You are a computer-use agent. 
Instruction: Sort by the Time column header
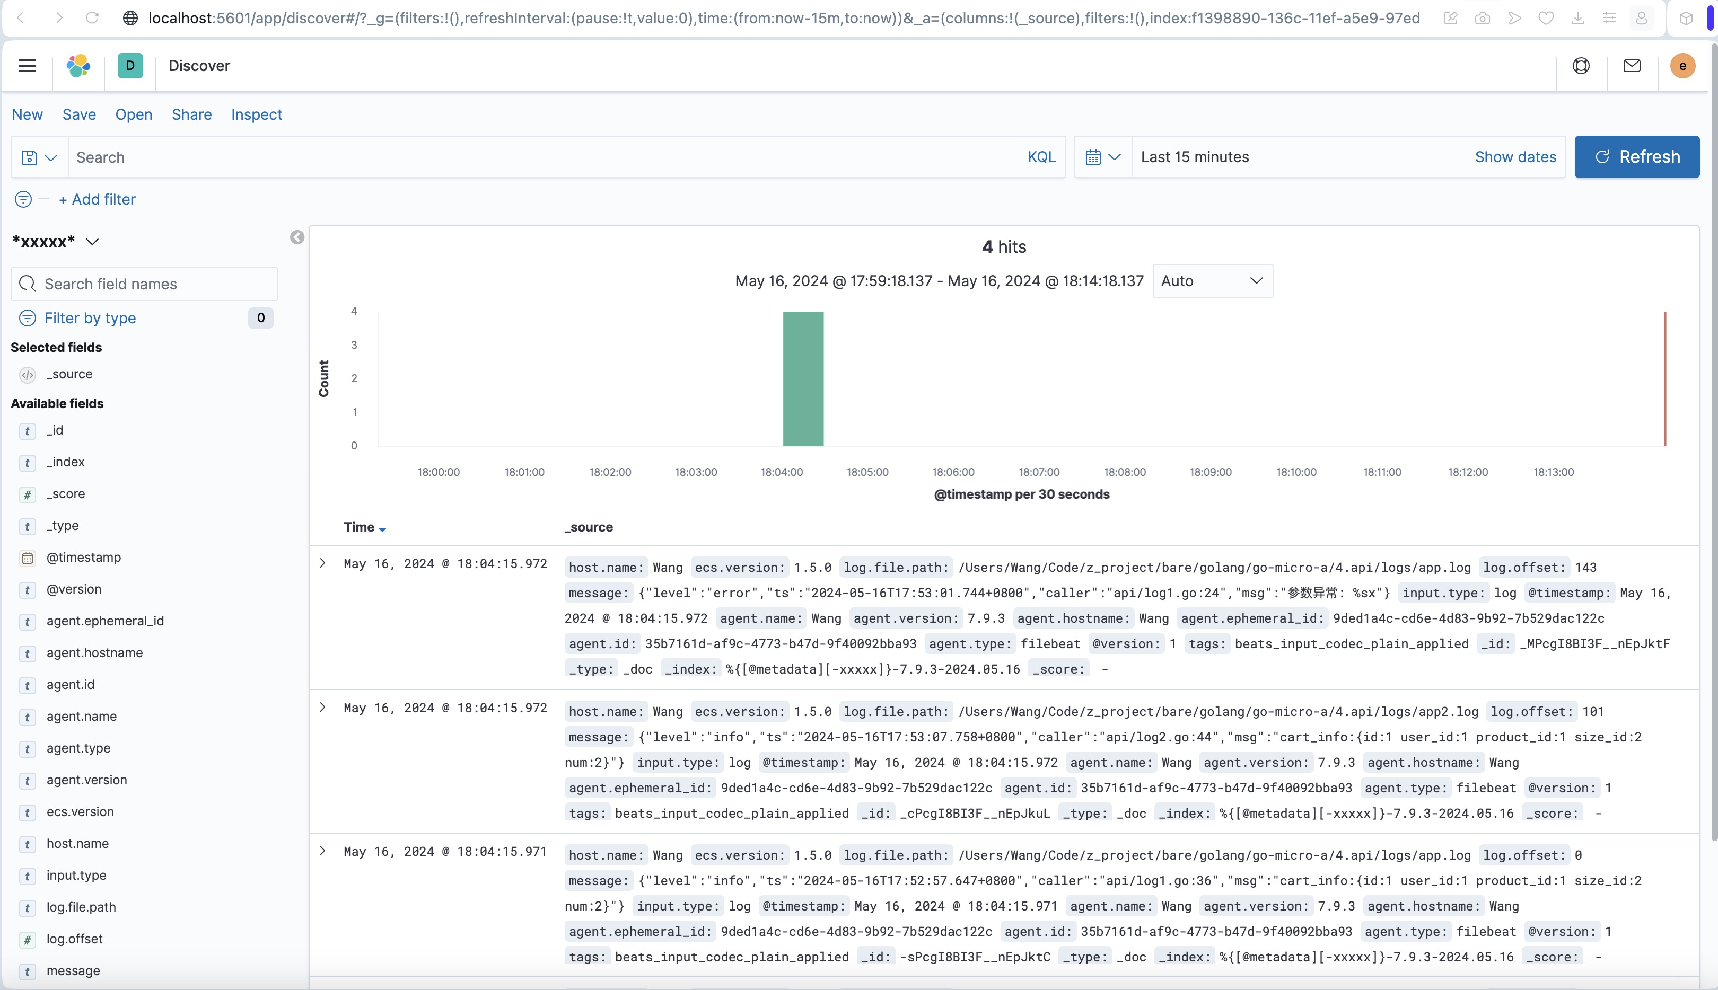coord(365,527)
